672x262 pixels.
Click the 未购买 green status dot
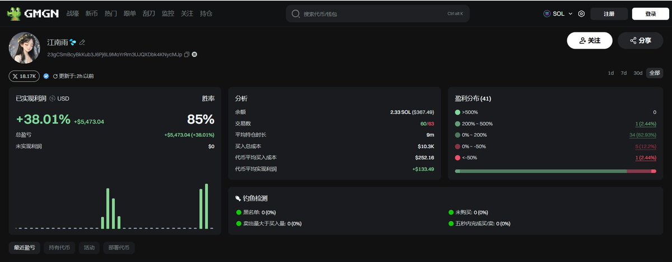pyautogui.click(x=451, y=212)
